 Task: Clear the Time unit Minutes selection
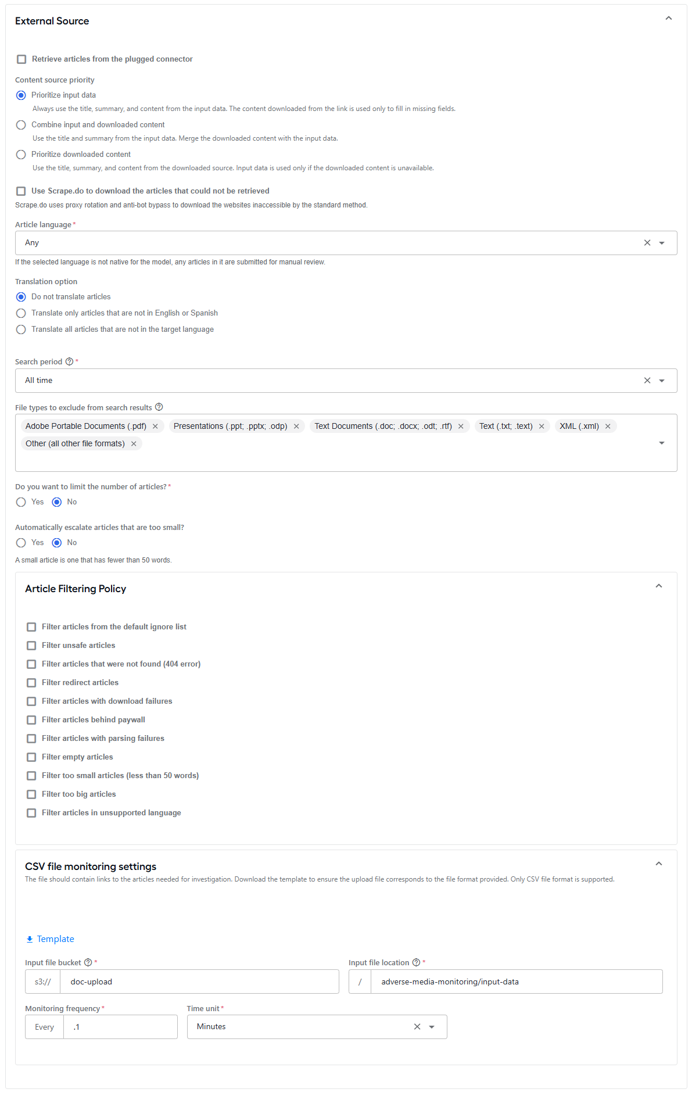417,1027
